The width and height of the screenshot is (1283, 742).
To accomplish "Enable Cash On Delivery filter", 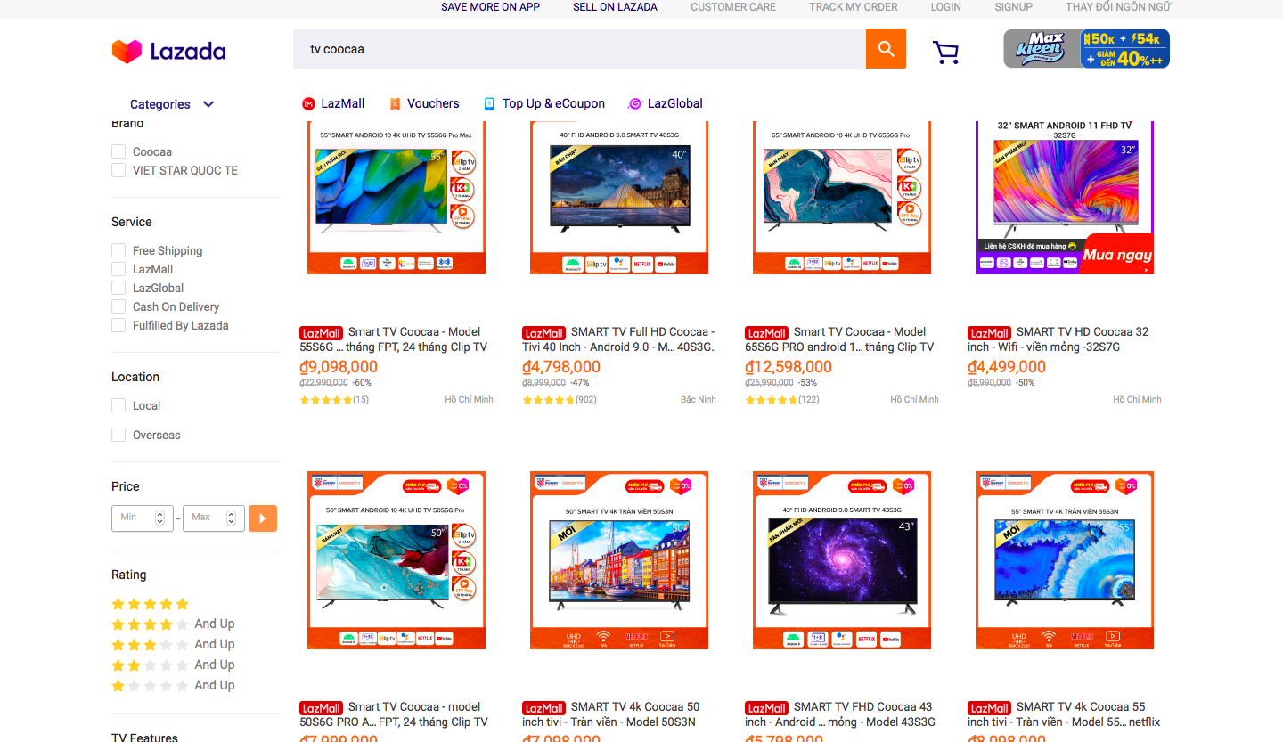I will 118,306.
